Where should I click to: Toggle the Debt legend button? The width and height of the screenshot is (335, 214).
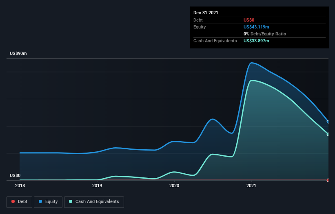click(19, 202)
